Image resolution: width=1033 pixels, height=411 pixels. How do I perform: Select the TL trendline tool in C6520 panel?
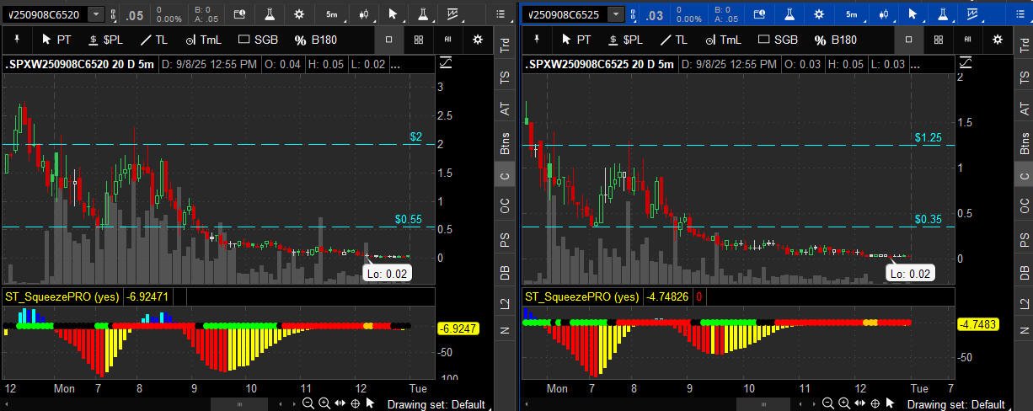click(154, 40)
